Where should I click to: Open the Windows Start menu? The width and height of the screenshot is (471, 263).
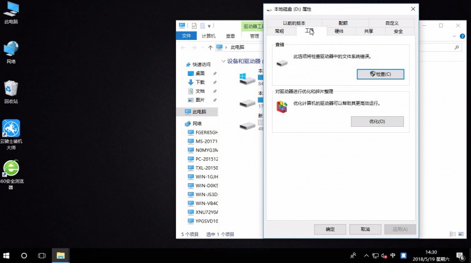coord(6,255)
